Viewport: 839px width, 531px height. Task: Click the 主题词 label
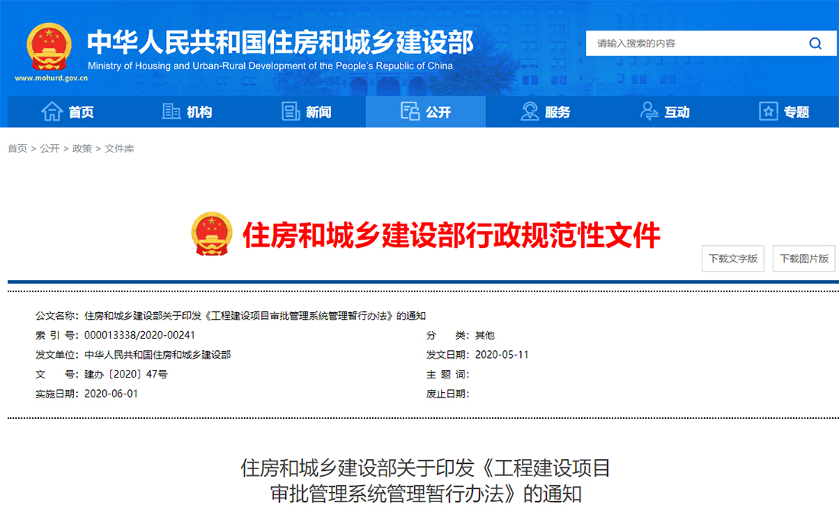click(448, 374)
